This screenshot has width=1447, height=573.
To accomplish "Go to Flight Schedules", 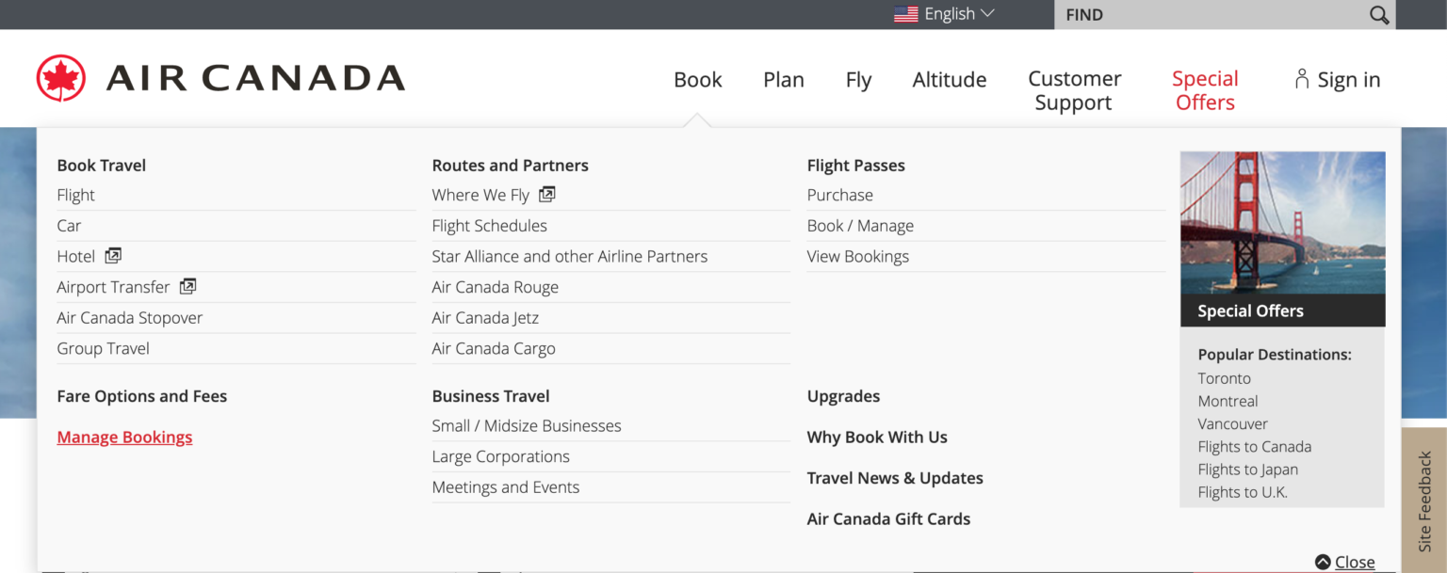I will 489,226.
